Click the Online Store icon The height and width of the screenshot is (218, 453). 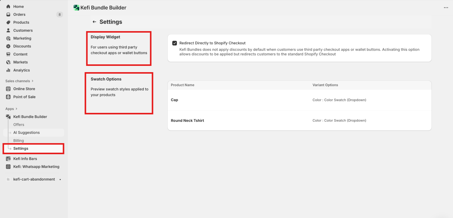tap(8, 89)
